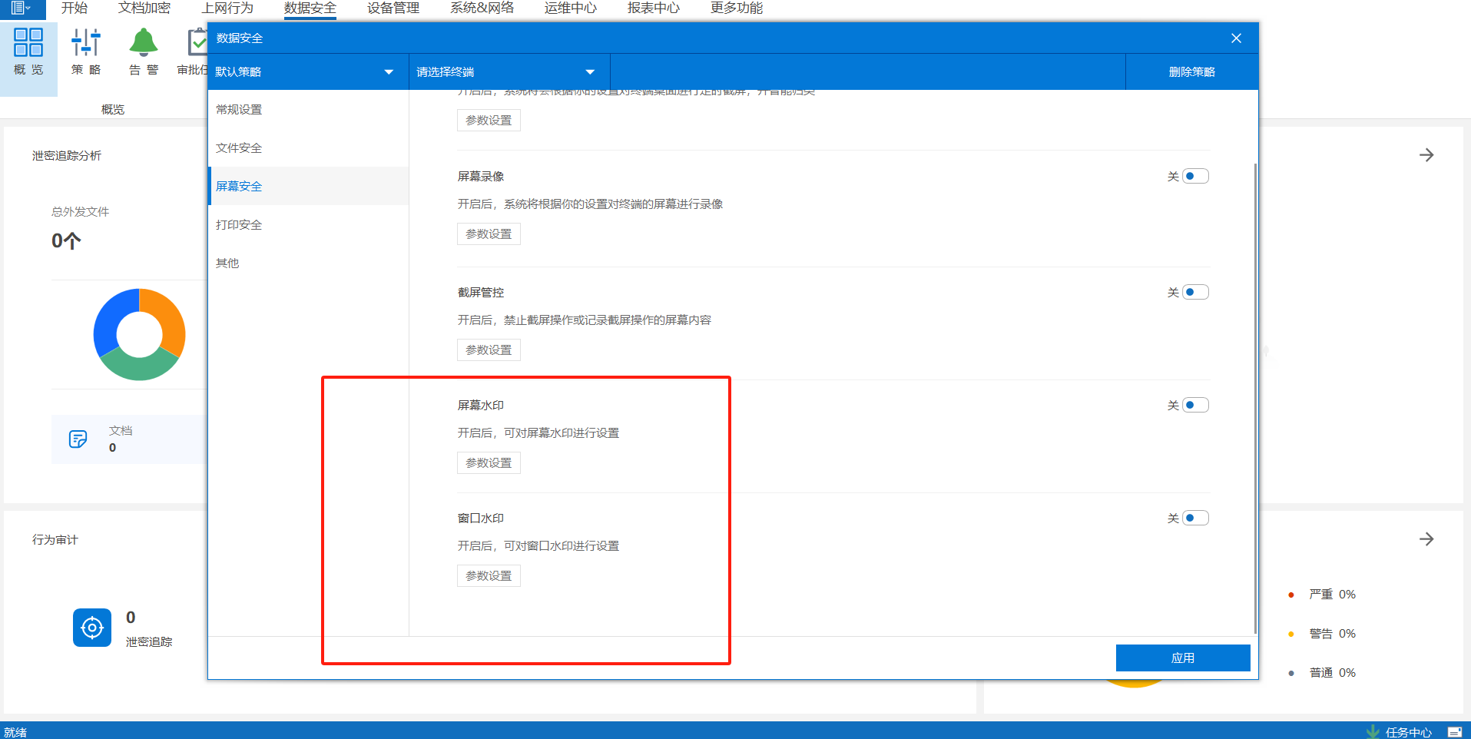Click the 严重 0% legend entry
The width and height of the screenshot is (1471, 739).
[x=1322, y=595]
